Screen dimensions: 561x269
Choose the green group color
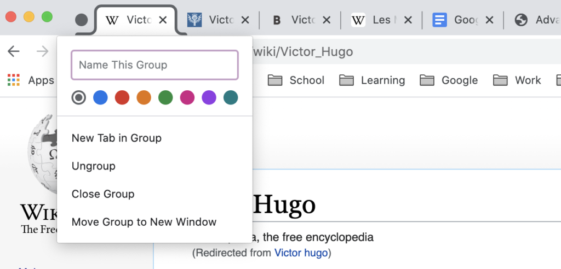[x=165, y=97]
